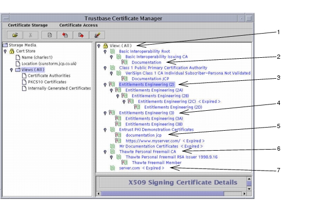Click the certificate icon beside Entitlements Engineering (3A)
This screenshot has width=320, height=200.
[x=118, y=118]
